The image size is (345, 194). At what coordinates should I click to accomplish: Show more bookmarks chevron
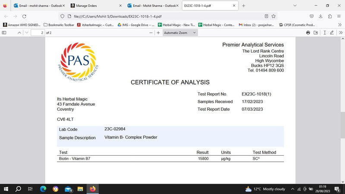[x=340, y=25]
